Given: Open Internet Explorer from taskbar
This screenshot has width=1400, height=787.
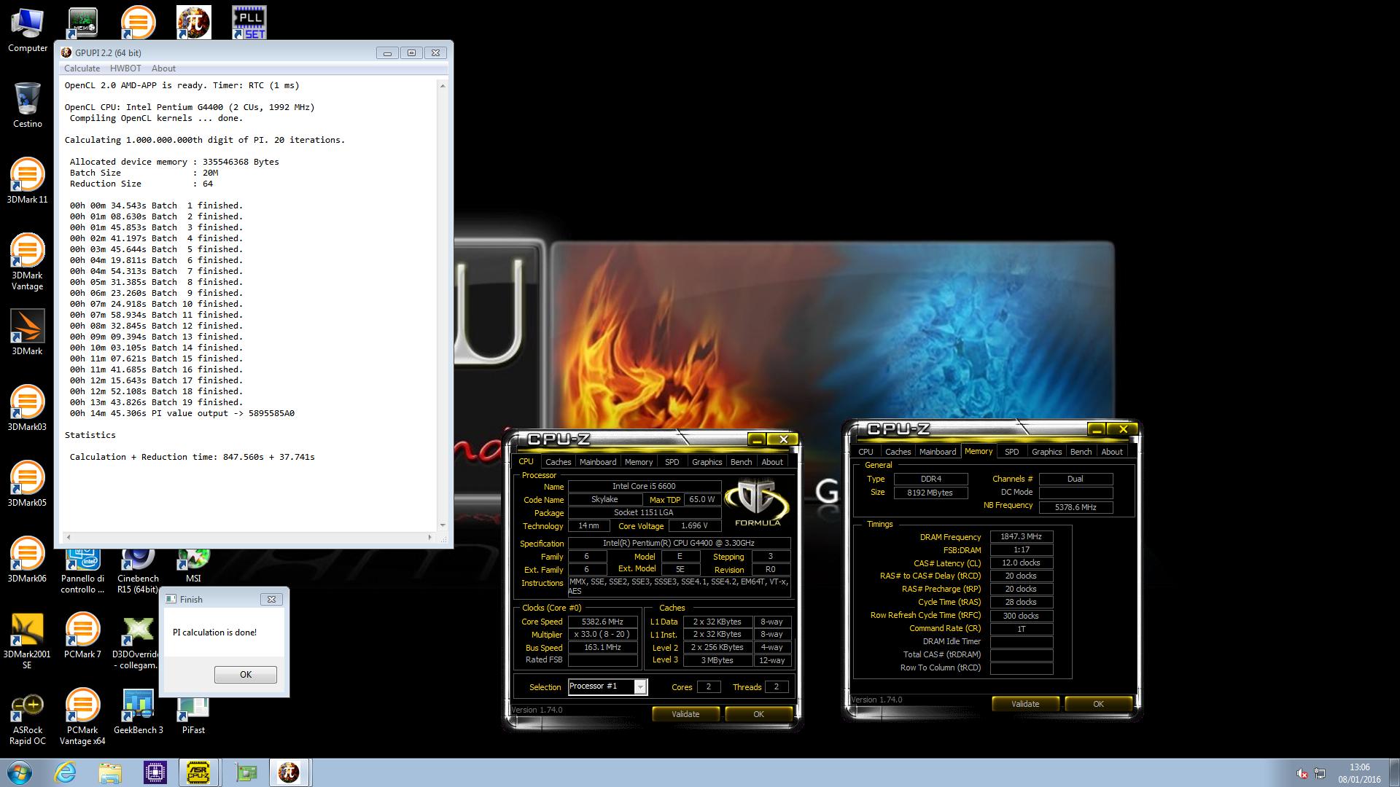Looking at the screenshot, I should pyautogui.click(x=66, y=772).
